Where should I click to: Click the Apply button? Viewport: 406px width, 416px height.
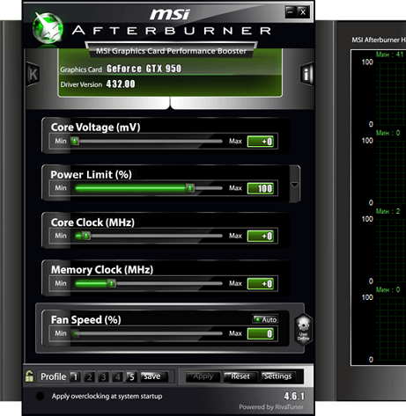pos(203,376)
